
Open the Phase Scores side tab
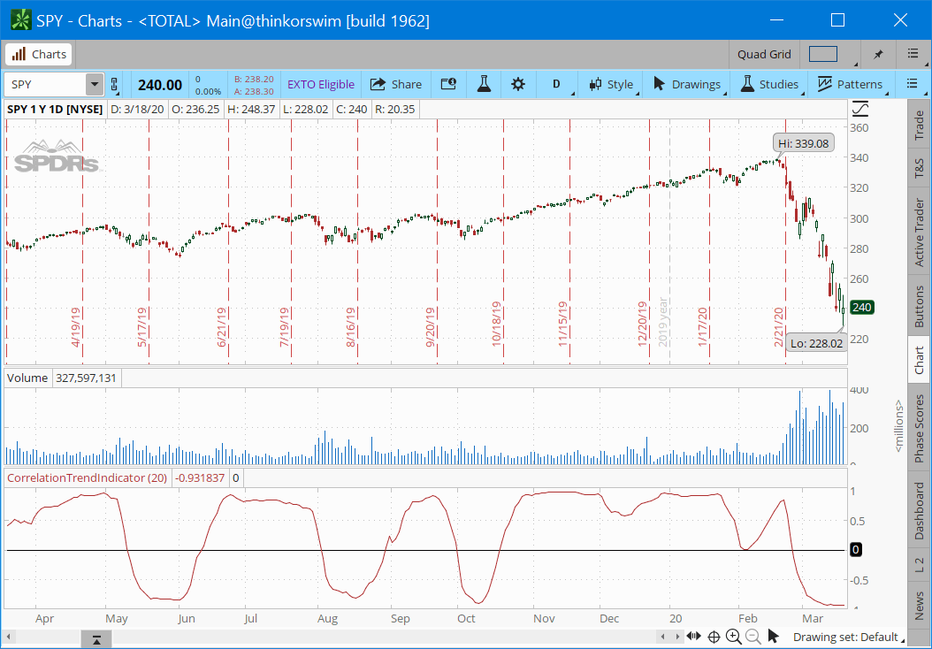920,424
